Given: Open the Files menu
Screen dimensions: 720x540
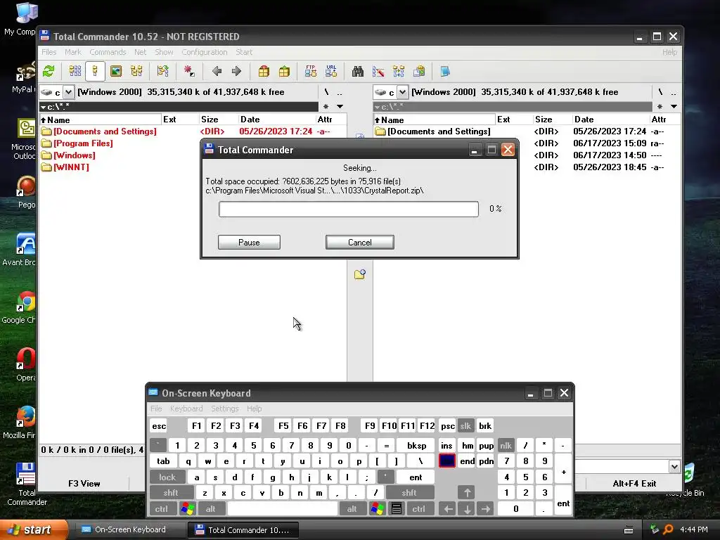Looking at the screenshot, I should (49, 52).
